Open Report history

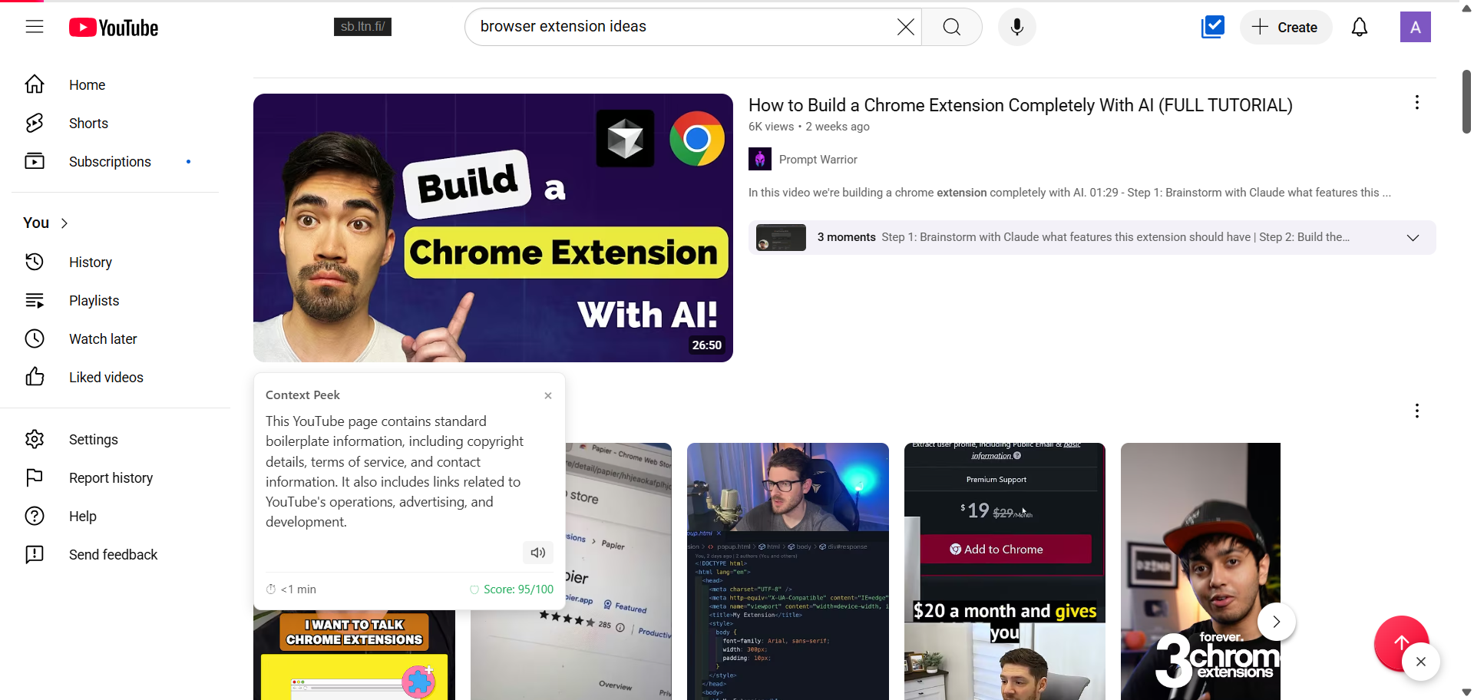[x=115, y=477]
